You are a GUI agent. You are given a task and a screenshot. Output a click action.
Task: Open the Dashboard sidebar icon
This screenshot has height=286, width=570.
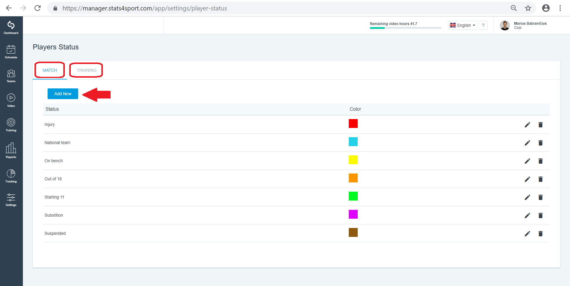[x=11, y=28]
